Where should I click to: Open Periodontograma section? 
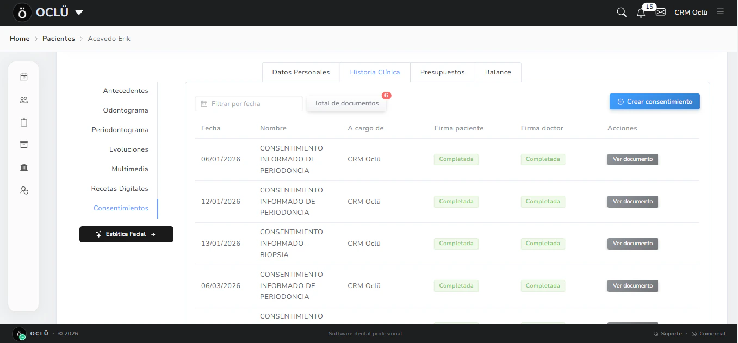tap(120, 130)
